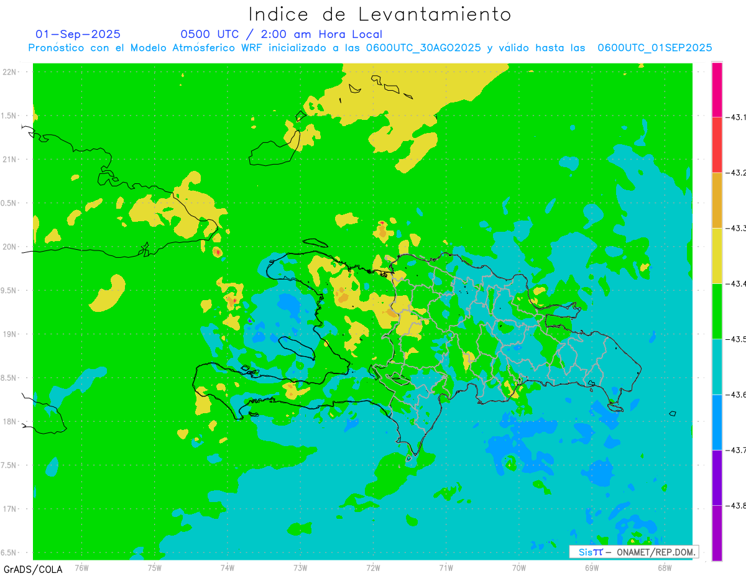Click the magenta swatch in the color legend
Image resolution: width=746 pixels, height=576 pixels.
(717, 89)
